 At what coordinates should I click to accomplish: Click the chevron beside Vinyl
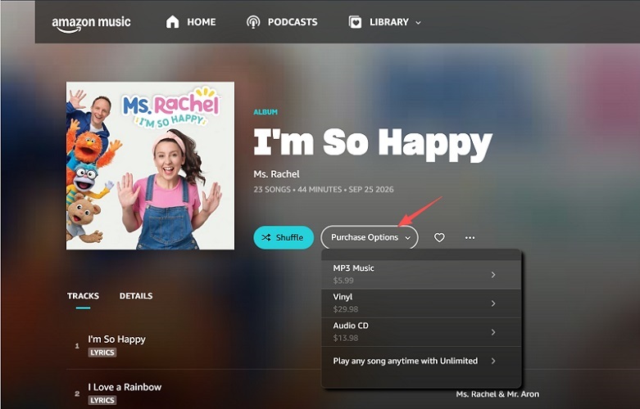(493, 303)
